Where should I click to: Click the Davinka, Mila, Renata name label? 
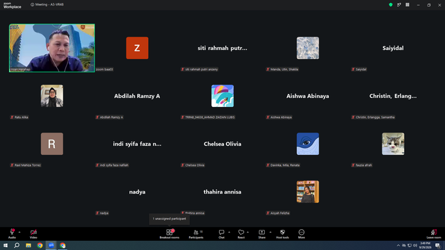283,165
